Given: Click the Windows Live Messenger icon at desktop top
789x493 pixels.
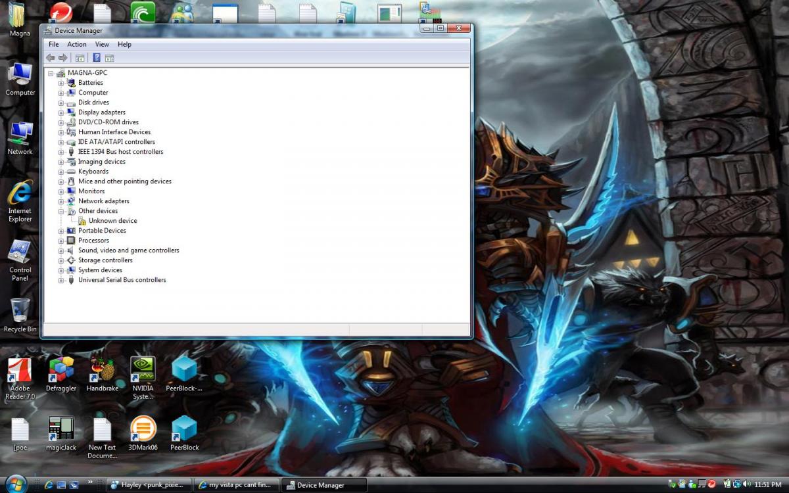Looking at the screenshot, I should pos(182,12).
